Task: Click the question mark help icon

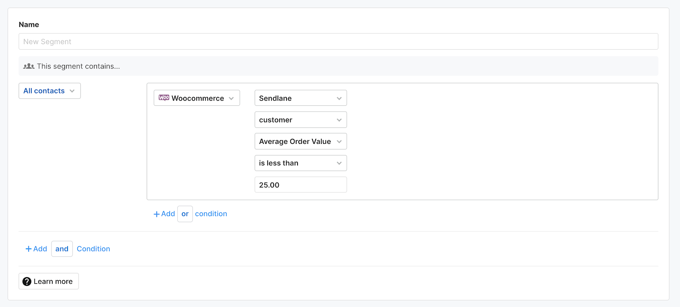Action: [x=27, y=282]
